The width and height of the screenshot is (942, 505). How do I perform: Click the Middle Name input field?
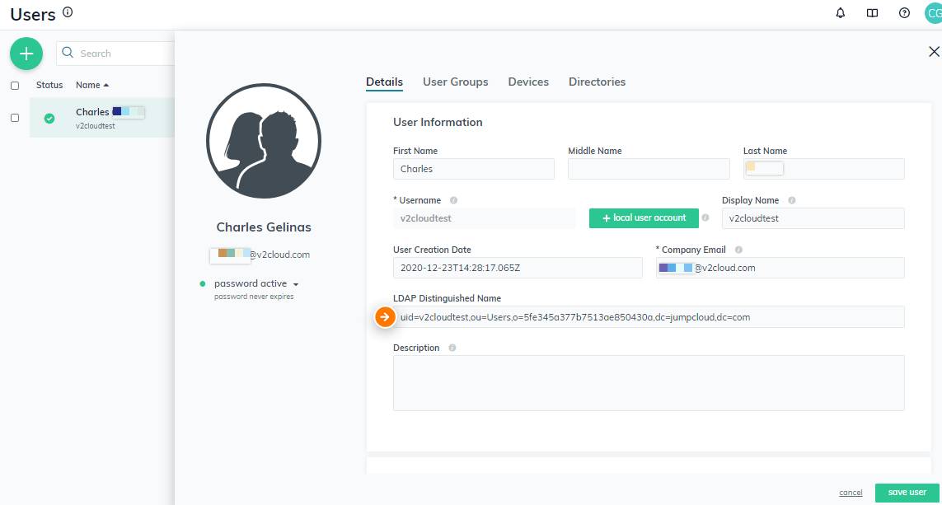click(649, 169)
